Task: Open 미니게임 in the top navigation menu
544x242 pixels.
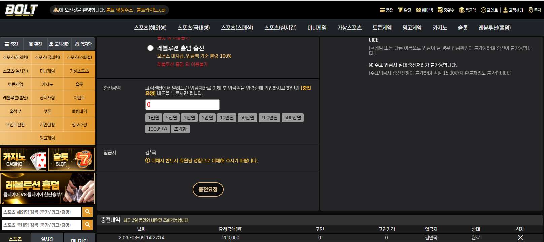Action: (x=317, y=28)
